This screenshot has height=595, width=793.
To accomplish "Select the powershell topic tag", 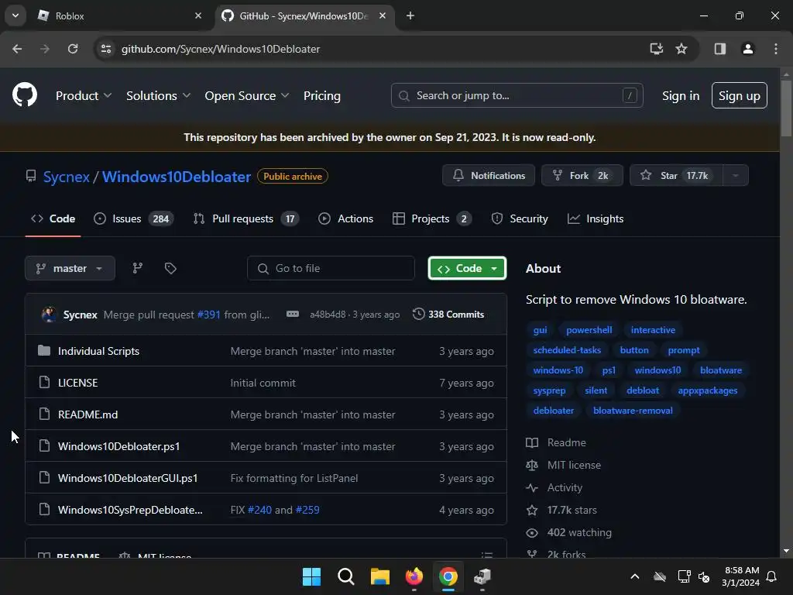I will point(589,330).
